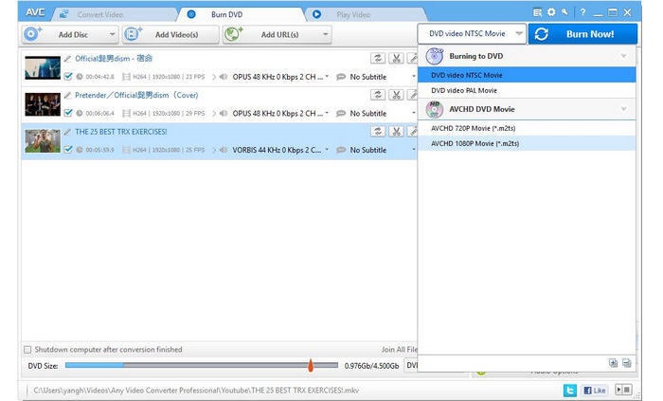This screenshot has height=401, width=663.
Task: Toggle the play/stop panel icon at bottom right
Action: pos(623,390)
